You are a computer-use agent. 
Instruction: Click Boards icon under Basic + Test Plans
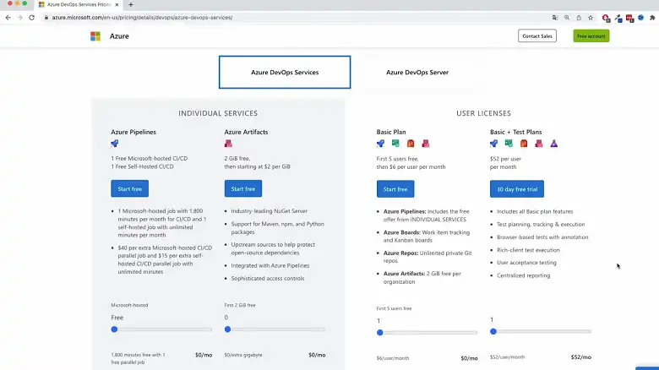(x=509, y=144)
